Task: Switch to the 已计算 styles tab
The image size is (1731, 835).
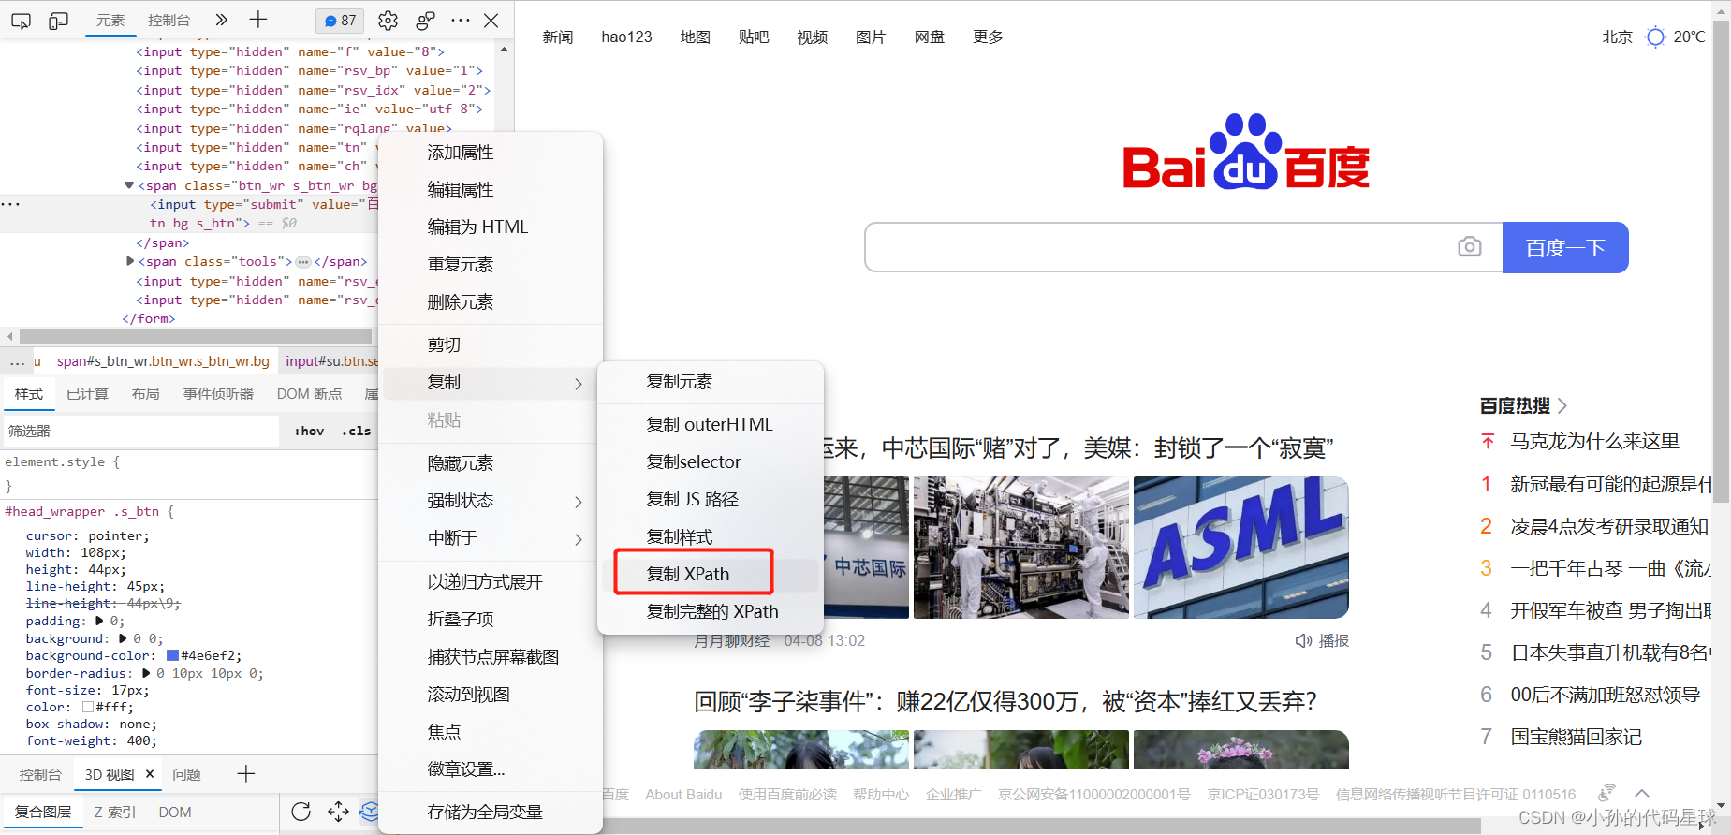Action: pyautogui.click(x=88, y=394)
